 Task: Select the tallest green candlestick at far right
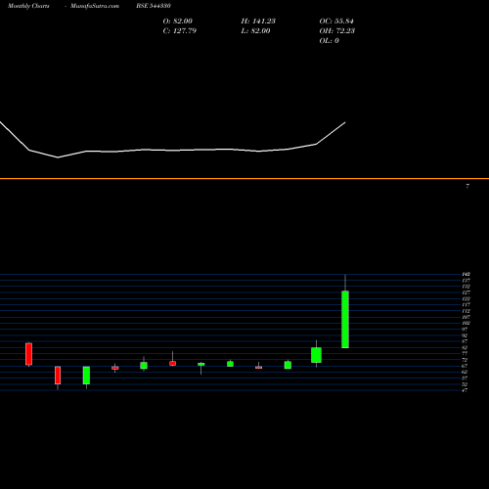pyautogui.click(x=345, y=319)
